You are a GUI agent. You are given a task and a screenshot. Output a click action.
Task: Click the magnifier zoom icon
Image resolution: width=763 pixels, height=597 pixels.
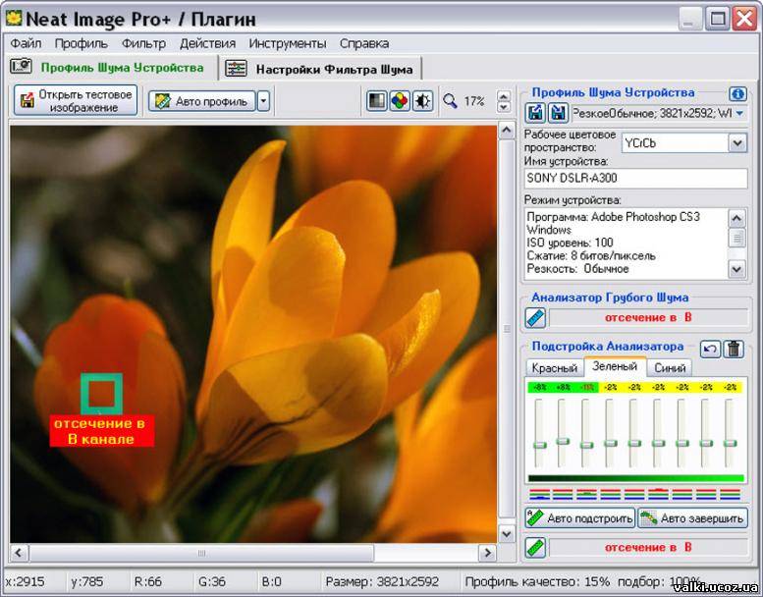click(x=450, y=101)
